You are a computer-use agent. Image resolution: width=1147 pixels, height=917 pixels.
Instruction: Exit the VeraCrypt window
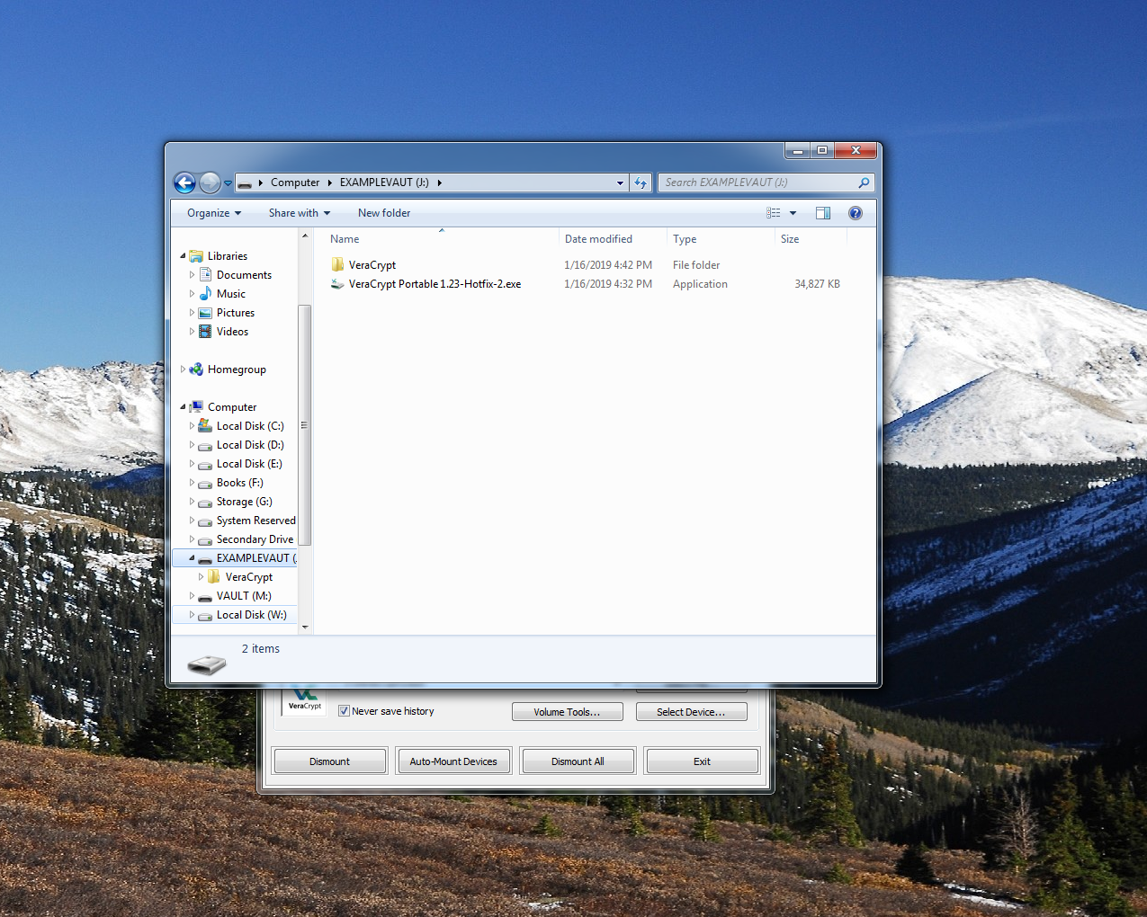tap(702, 761)
